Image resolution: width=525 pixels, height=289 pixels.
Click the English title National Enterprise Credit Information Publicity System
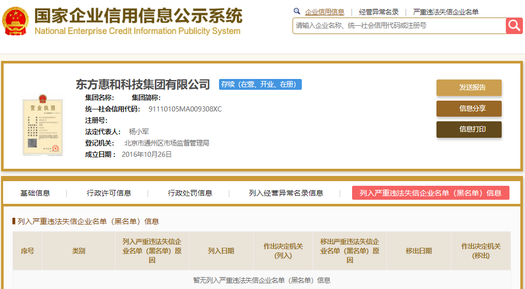click(137, 31)
